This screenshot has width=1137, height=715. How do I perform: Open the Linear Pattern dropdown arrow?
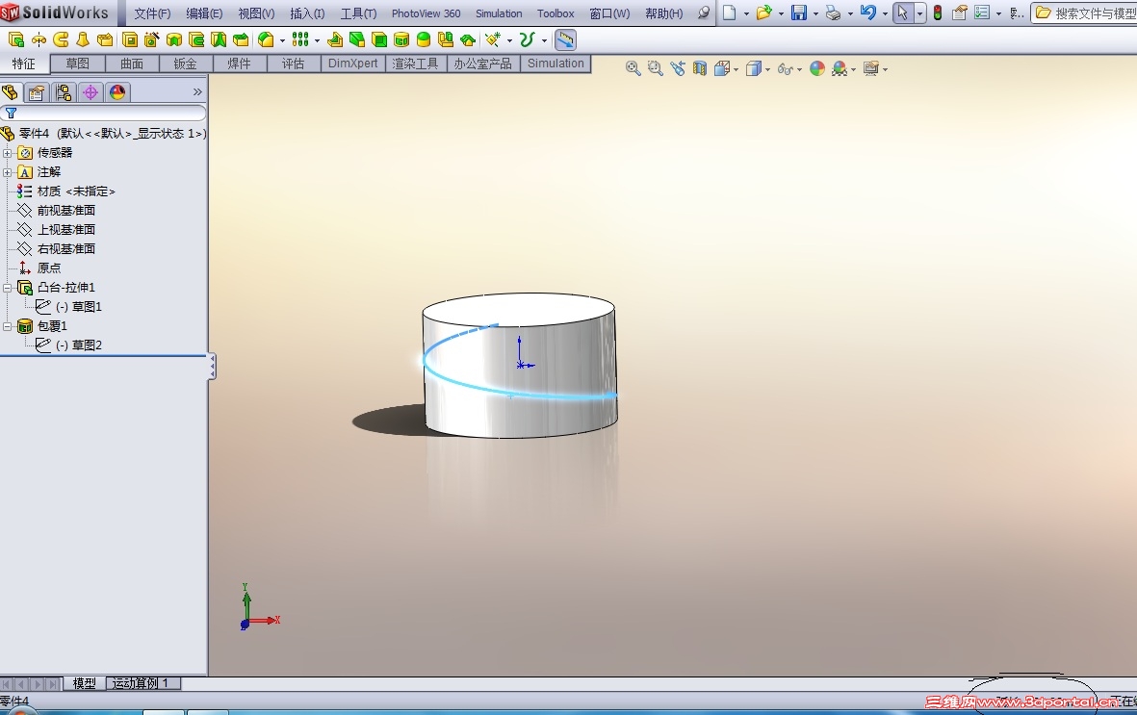(317, 40)
